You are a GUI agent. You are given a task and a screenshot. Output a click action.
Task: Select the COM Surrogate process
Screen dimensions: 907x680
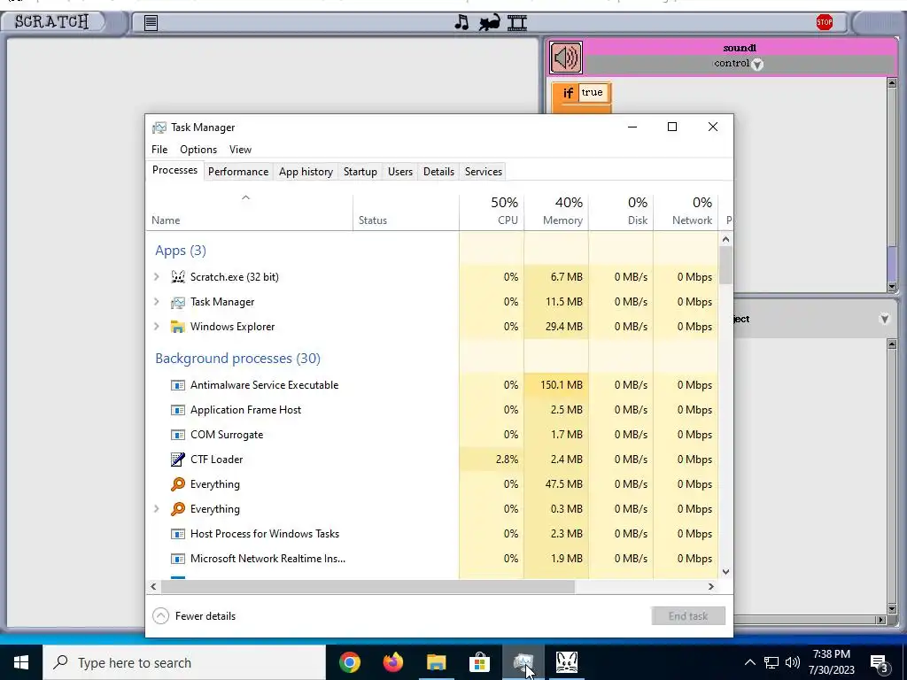click(431, 435)
